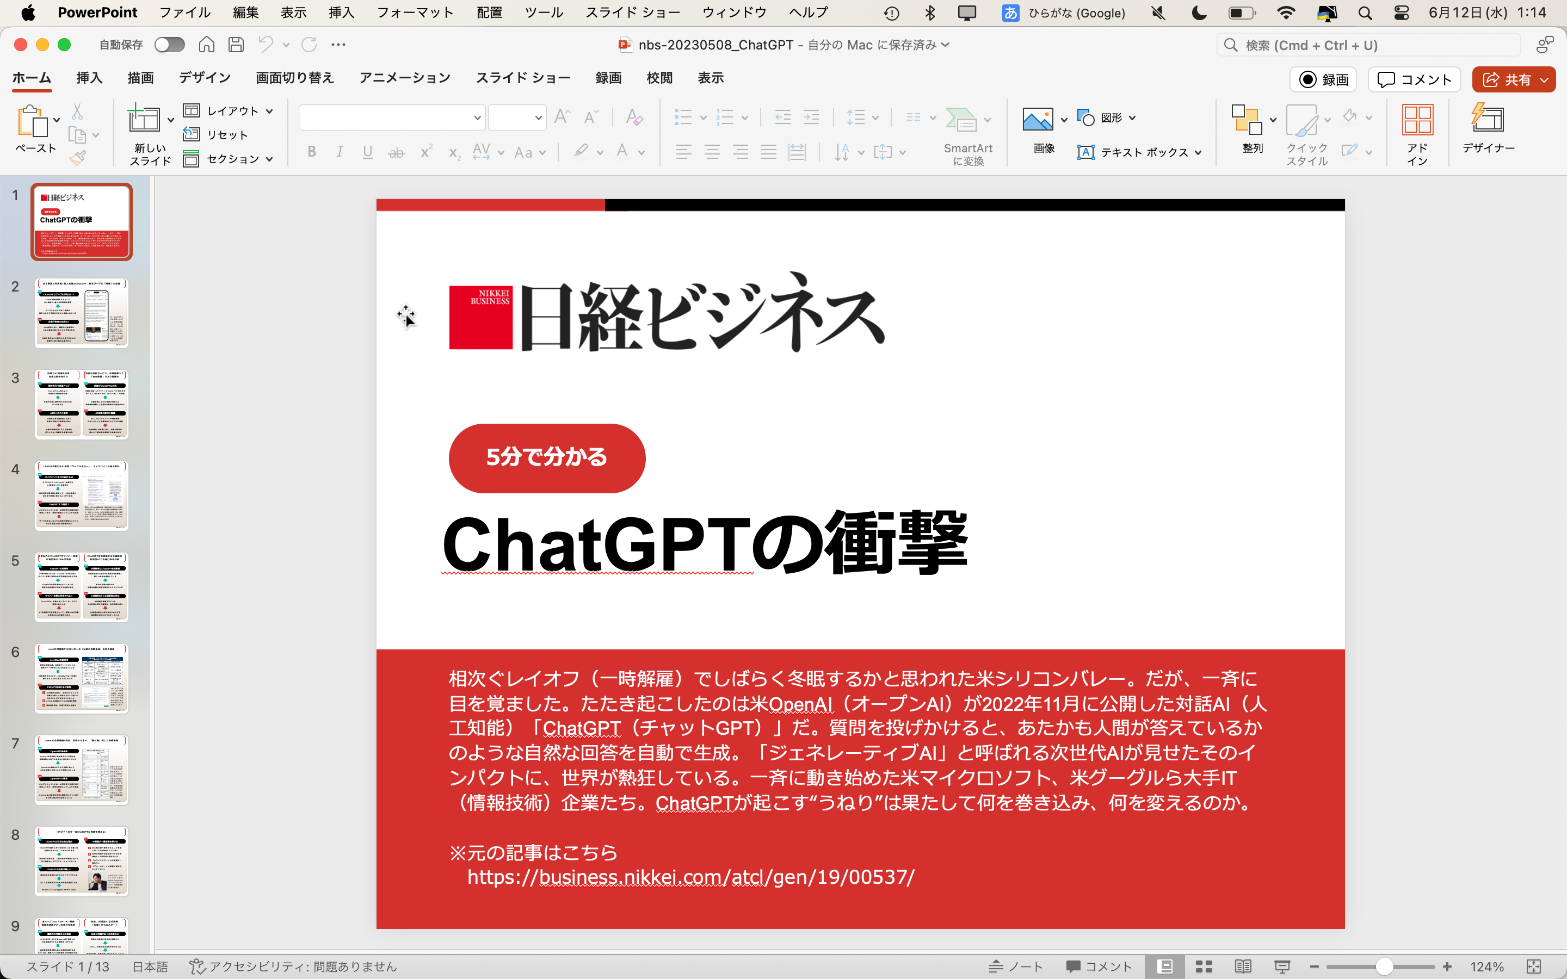The height and width of the screenshot is (979, 1567).
Task: Click the 録画 record button
Action: [x=1324, y=79]
